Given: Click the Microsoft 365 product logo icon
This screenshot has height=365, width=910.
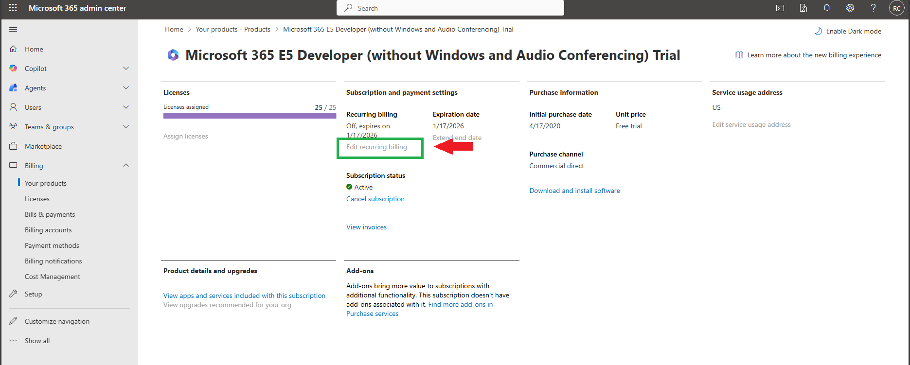Looking at the screenshot, I should [x=173, y=55].
